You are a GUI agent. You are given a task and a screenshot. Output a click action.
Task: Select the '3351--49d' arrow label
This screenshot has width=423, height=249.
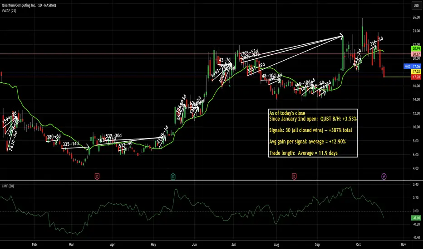click(256, 67)
